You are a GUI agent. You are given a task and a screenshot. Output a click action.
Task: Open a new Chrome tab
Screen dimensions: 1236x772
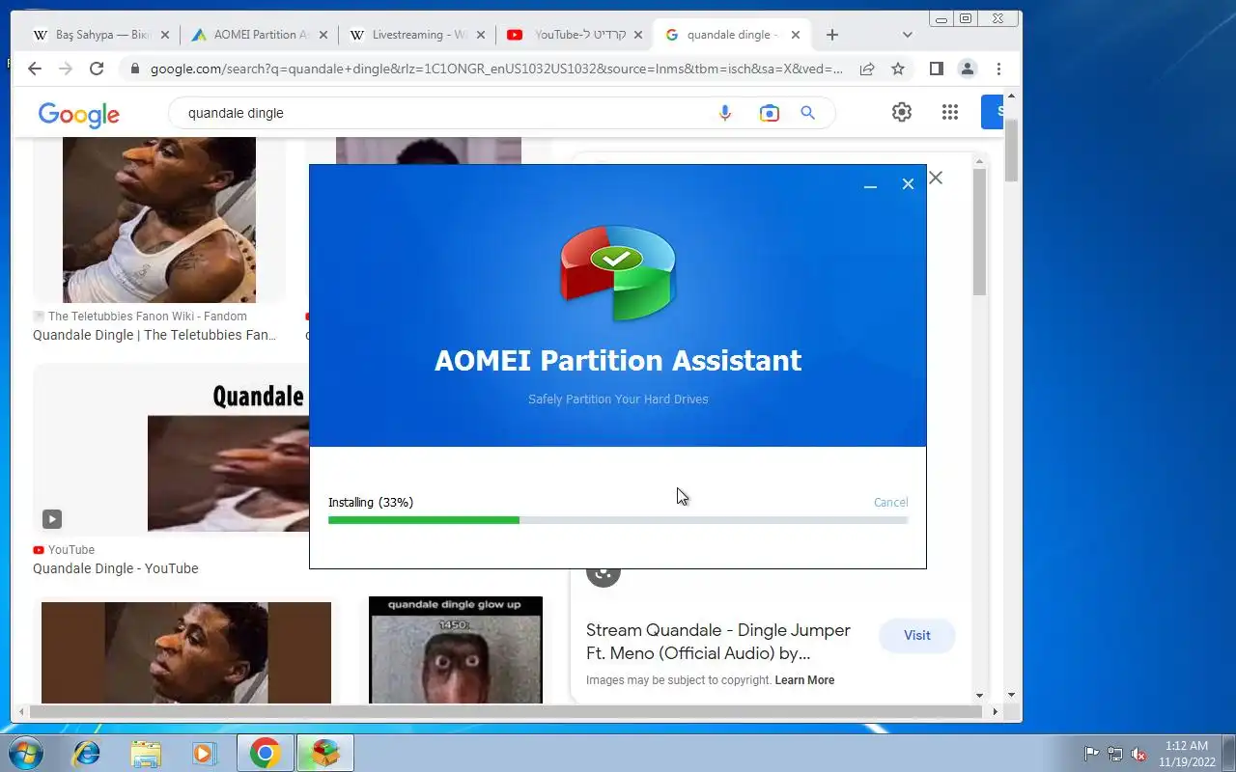[x=832, y=35]
